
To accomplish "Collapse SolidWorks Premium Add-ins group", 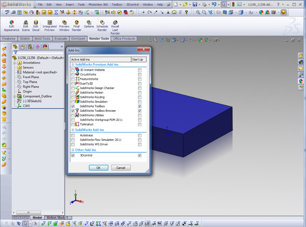I will 73,64.
